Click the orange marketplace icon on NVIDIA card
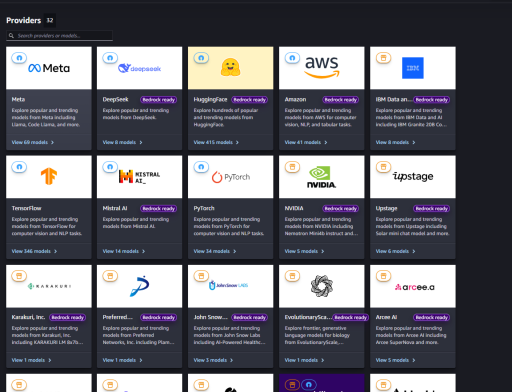512x392 pixels. point(292,167)
